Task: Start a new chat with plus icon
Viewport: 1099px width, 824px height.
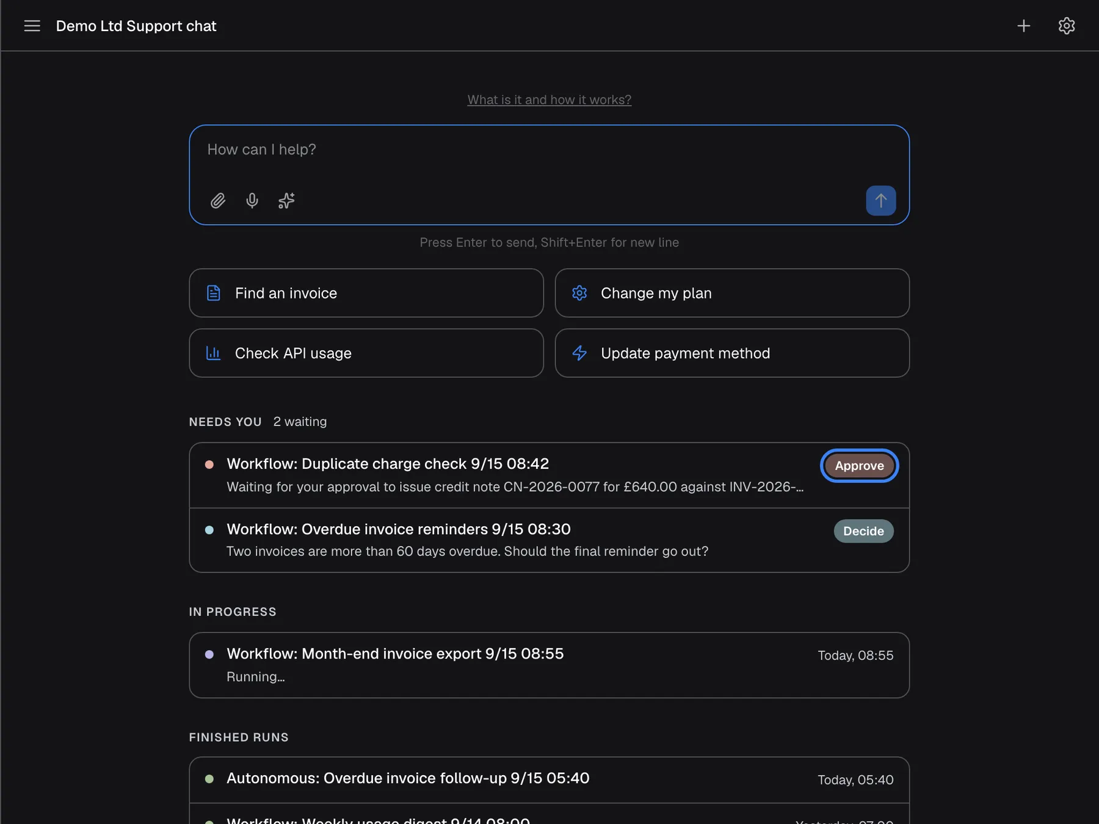Action: (x=1024, y=26)
